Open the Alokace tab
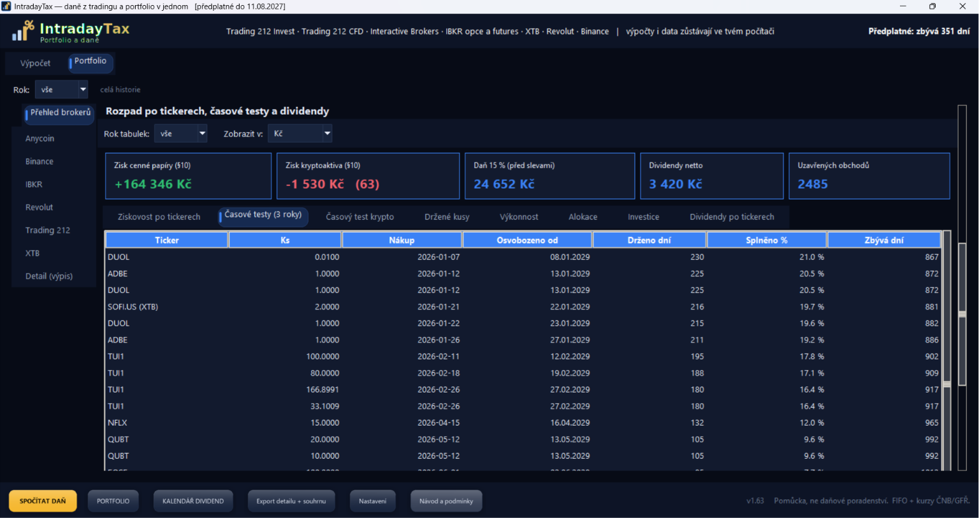Screen dimensions: 979x518 [x=583, y=217]
